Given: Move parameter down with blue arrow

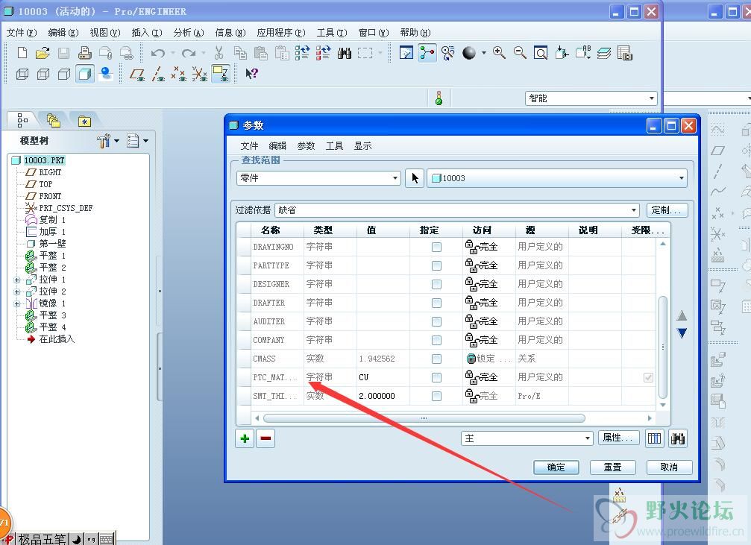Looking at the screenshot, I should 682,333.
